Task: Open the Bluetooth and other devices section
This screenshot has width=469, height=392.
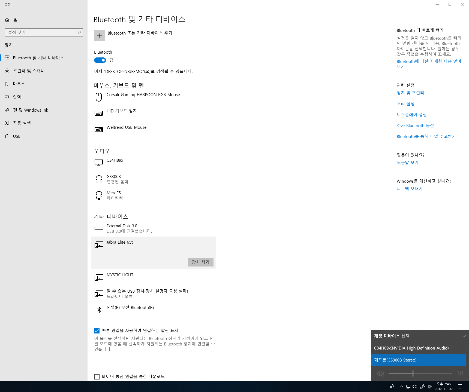Action: pos(44,58)
